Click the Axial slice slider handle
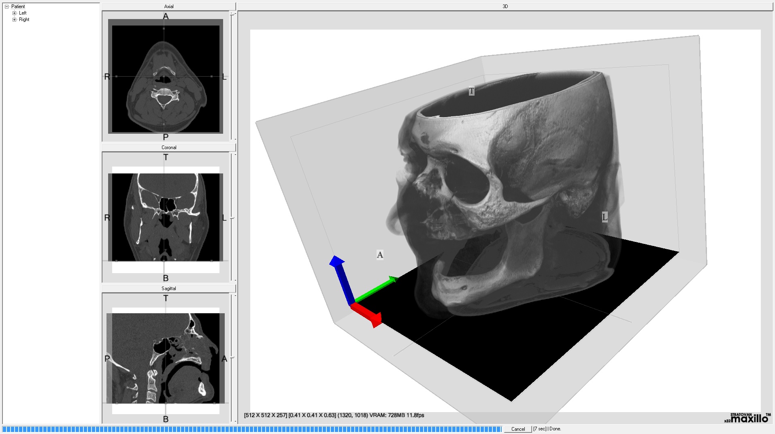The width and height of the screenshot is (775, 434). point(232,13)
